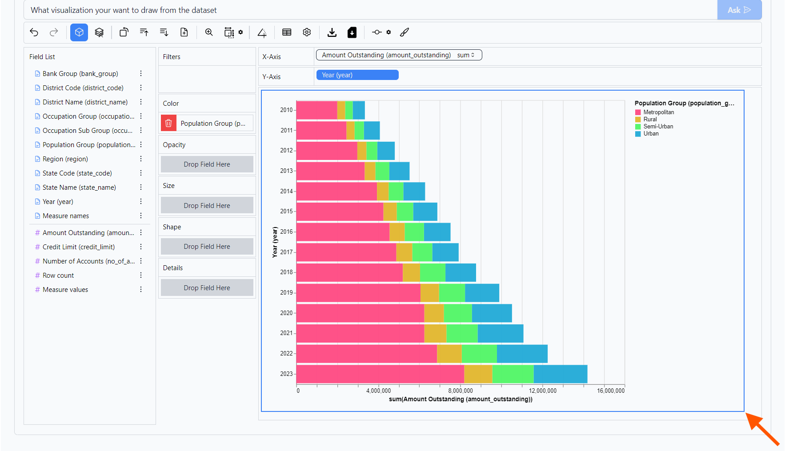
Task: Click the Metropolitan legend color swatch
Action: (638, 112)
